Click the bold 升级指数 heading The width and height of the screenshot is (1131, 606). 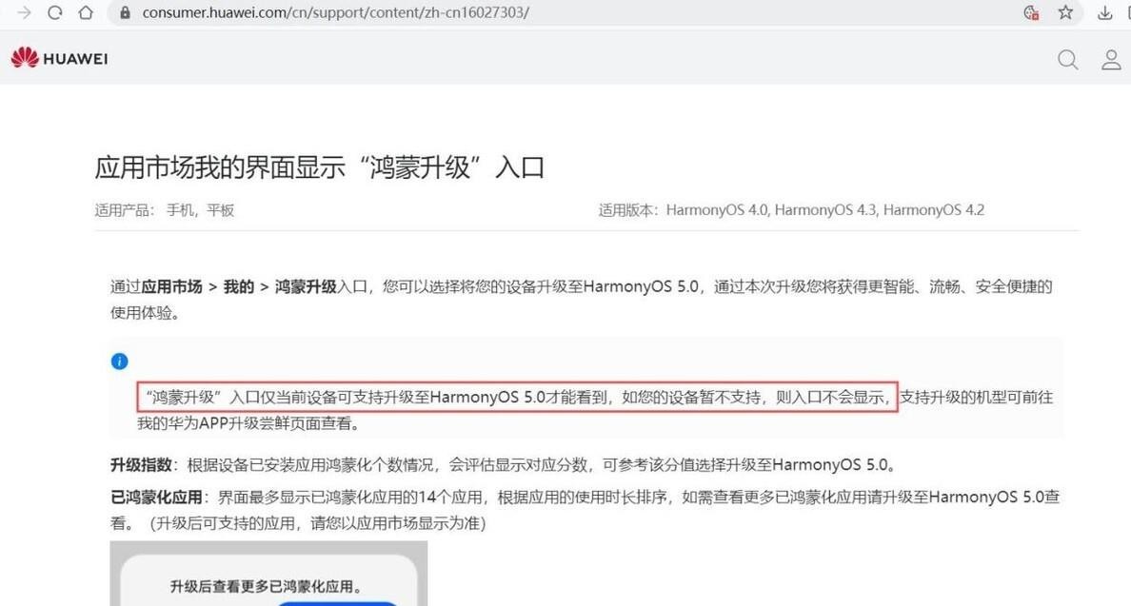(x=141, y=465)
